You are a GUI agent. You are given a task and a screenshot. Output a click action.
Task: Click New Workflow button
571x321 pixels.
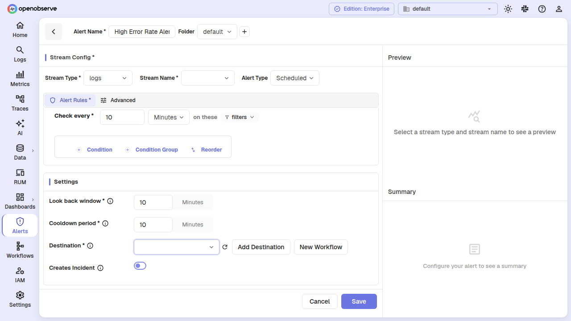click(x=321, y=247)
